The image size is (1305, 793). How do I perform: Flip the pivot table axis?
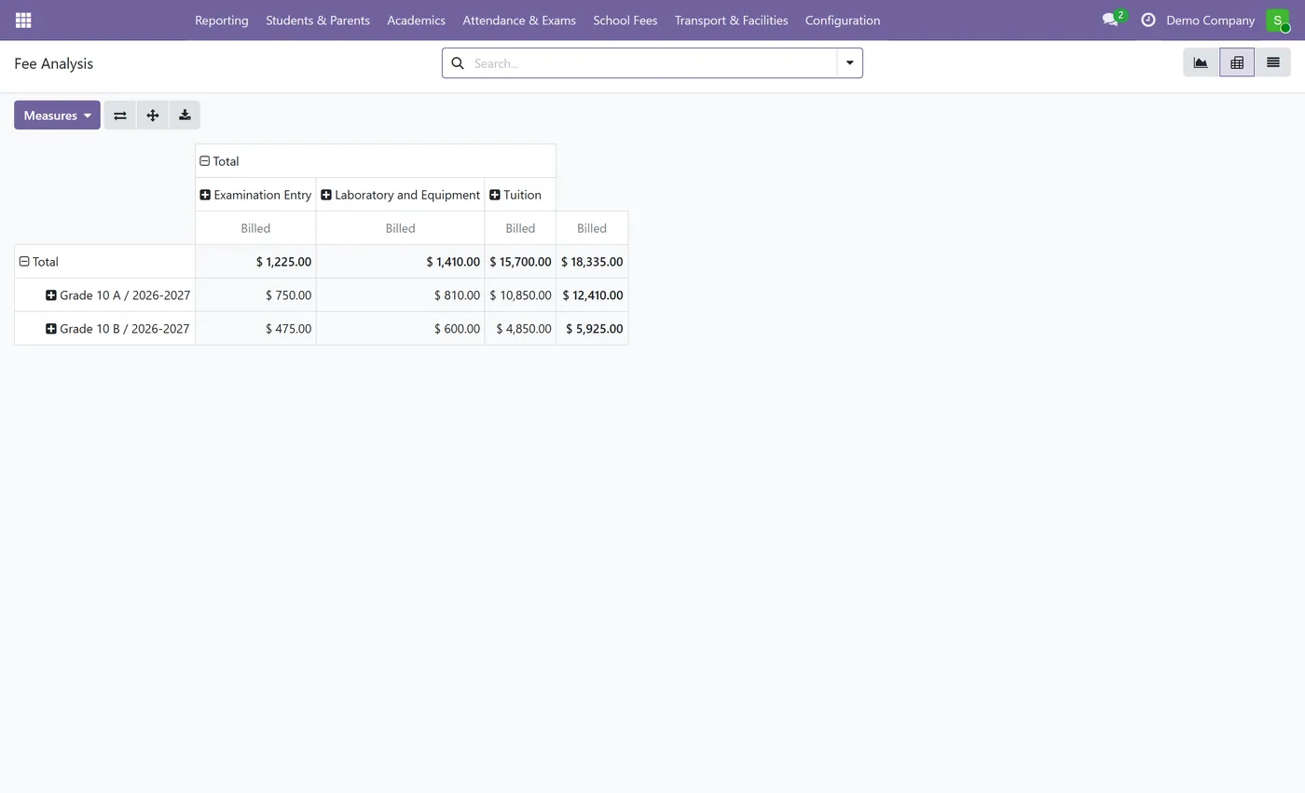tap(120, 116)
